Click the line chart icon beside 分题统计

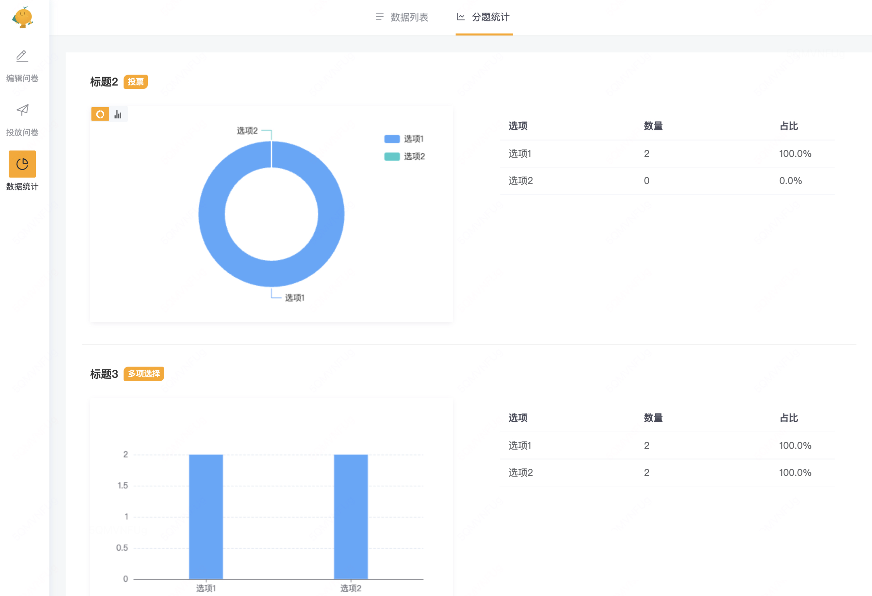point(461,17)
